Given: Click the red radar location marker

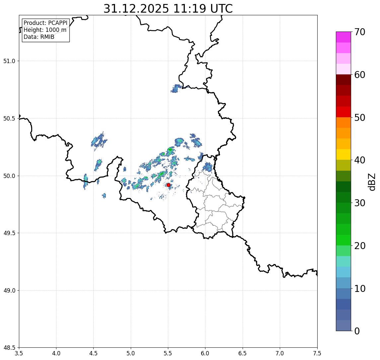Looking at the screenshot, I should pos(169,185).
